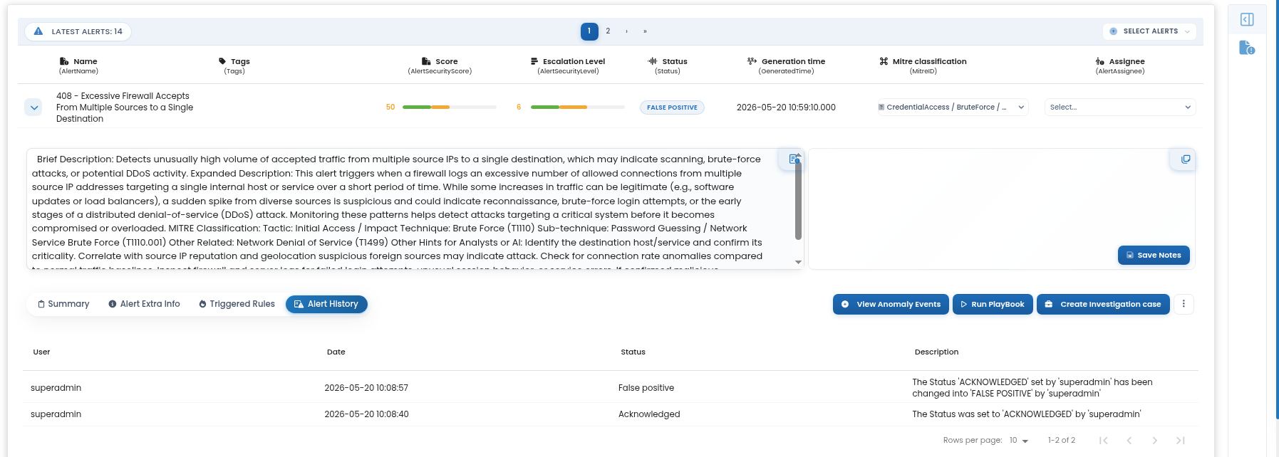Go to first page of history
Viewport: 1279px width, 457px height.
click(x=1103, y=441)
